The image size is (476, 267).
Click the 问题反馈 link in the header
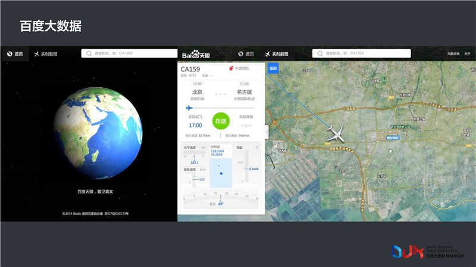click(453, 54)
